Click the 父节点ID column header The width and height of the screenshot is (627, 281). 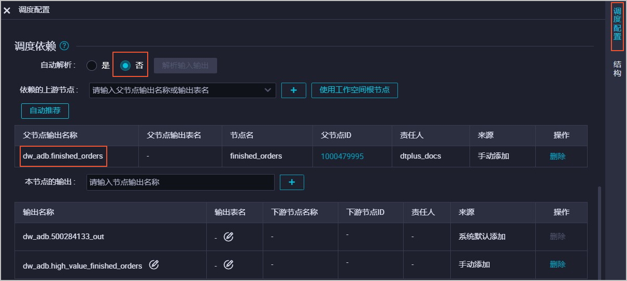tap(336, 135)
